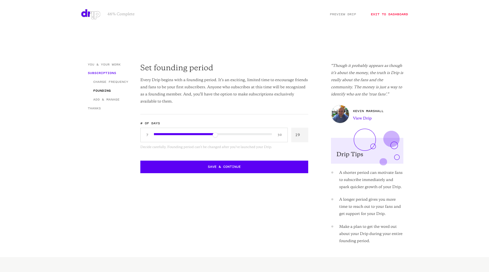The width and height of the screenshot is (489, 272).
Task: Click the large solid purple bubble in Drip Tips banner
Action: coord(391,139)
